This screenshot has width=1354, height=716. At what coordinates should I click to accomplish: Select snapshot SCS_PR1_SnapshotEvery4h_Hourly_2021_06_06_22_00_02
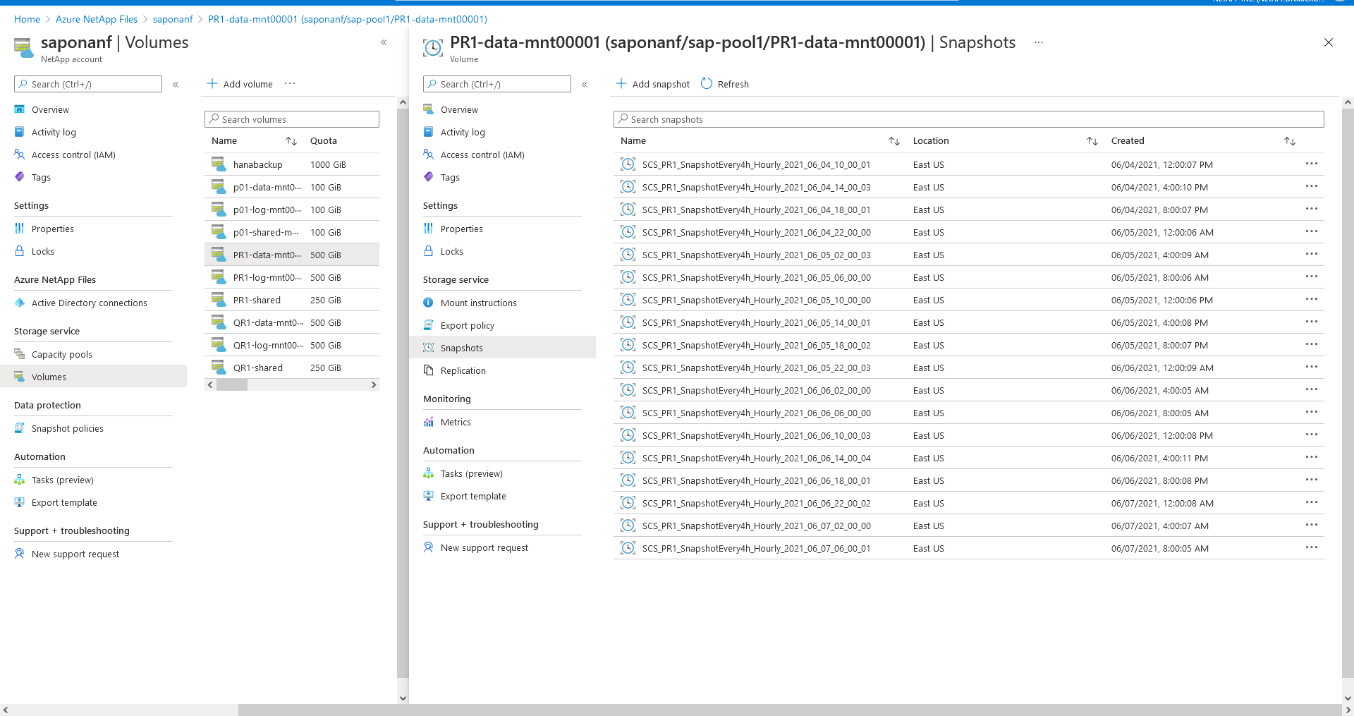click(x=757, y=503)
